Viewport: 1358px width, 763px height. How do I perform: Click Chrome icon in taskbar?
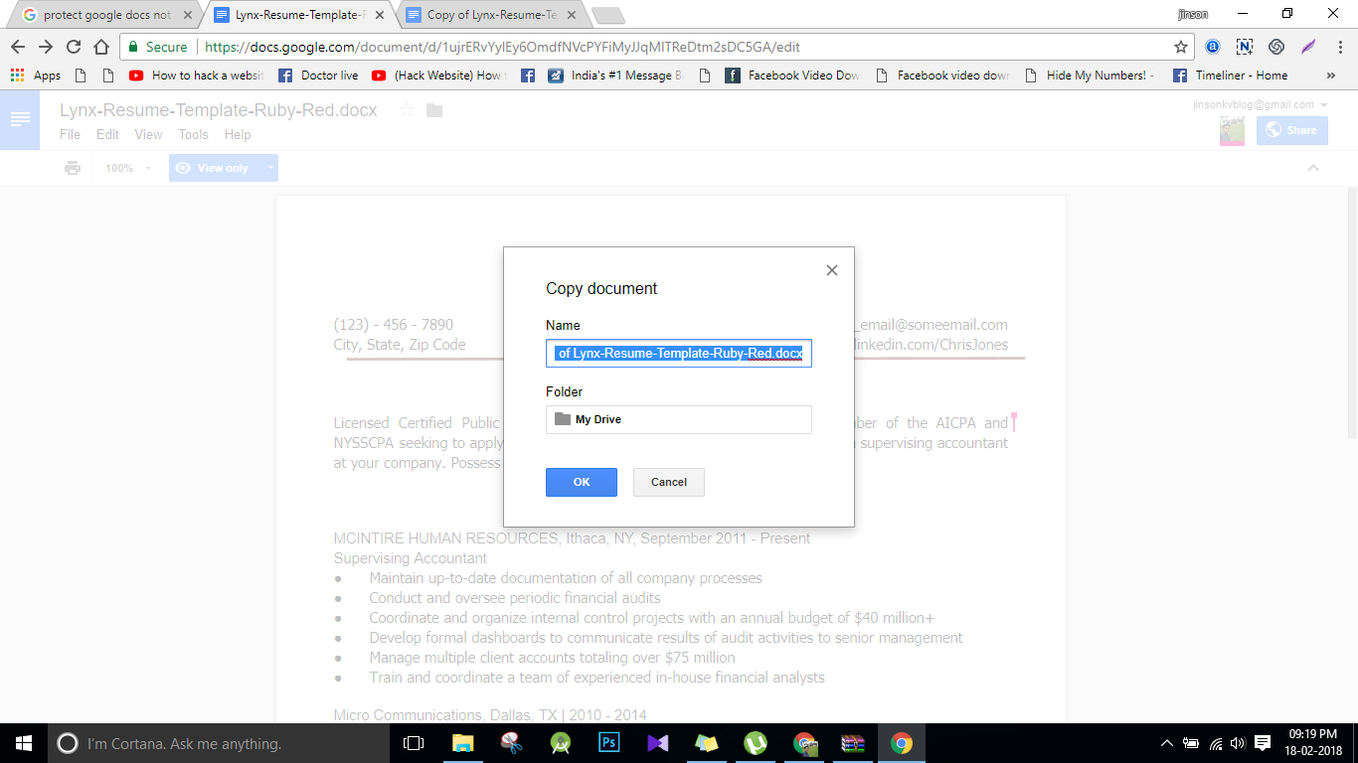902,743
